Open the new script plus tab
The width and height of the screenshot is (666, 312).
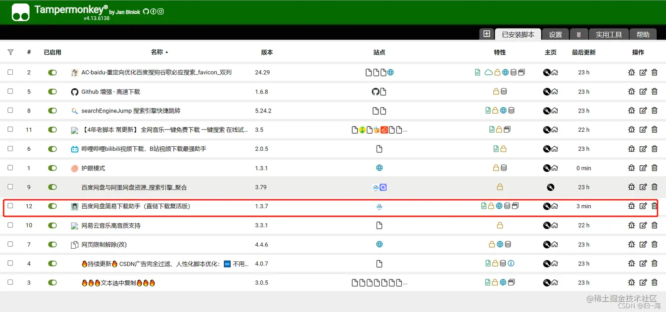[x=486, y=34]
